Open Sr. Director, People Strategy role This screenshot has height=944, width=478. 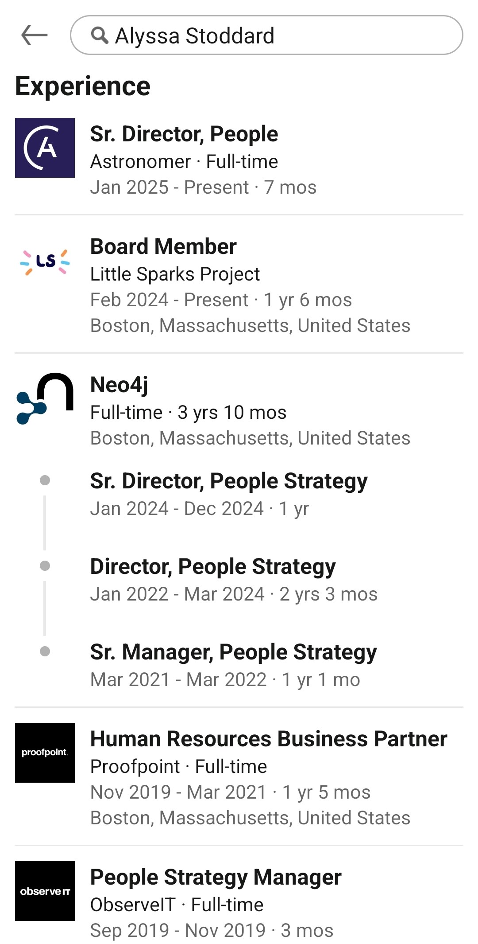click(x=229, y=481)
